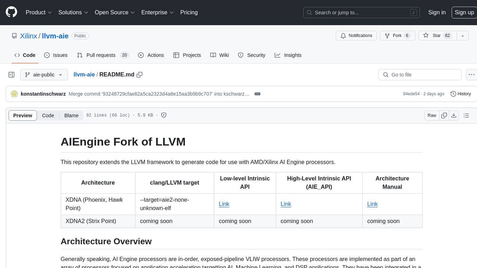Screen dimensions: 477x268
Task: Switch to the Wiki tab
Action: coord(220,55)
